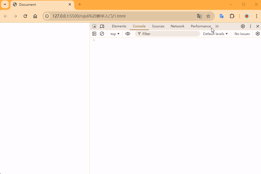
Task: Clear the console with the clear icon
Action: point(102,34)
